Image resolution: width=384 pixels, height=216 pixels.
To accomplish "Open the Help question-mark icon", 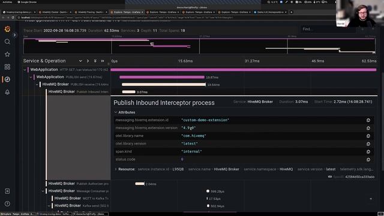I will tap(7, 203).
